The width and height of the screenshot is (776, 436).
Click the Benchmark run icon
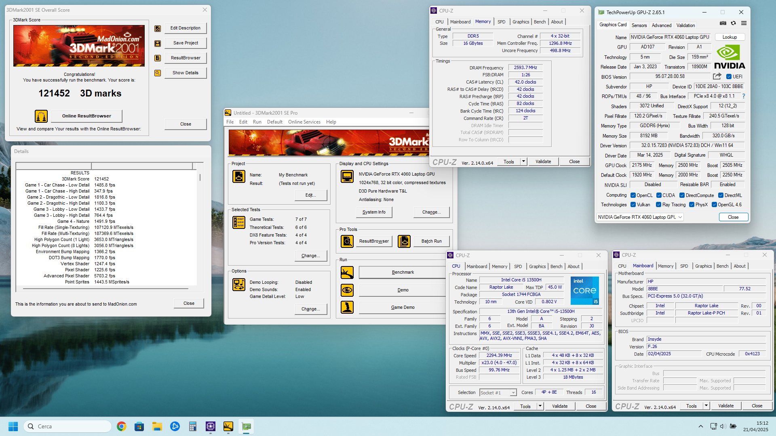(x=347, y=272)
